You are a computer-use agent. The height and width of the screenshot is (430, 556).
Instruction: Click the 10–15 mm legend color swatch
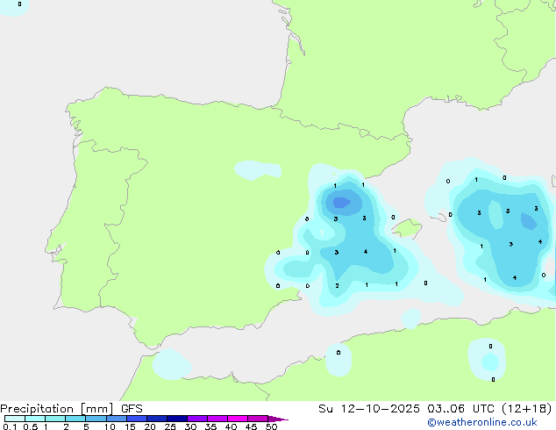[117, 419]
